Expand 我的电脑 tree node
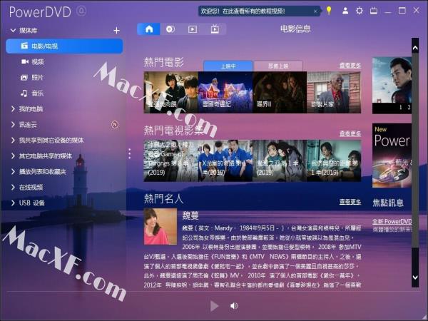 [13, 109]
